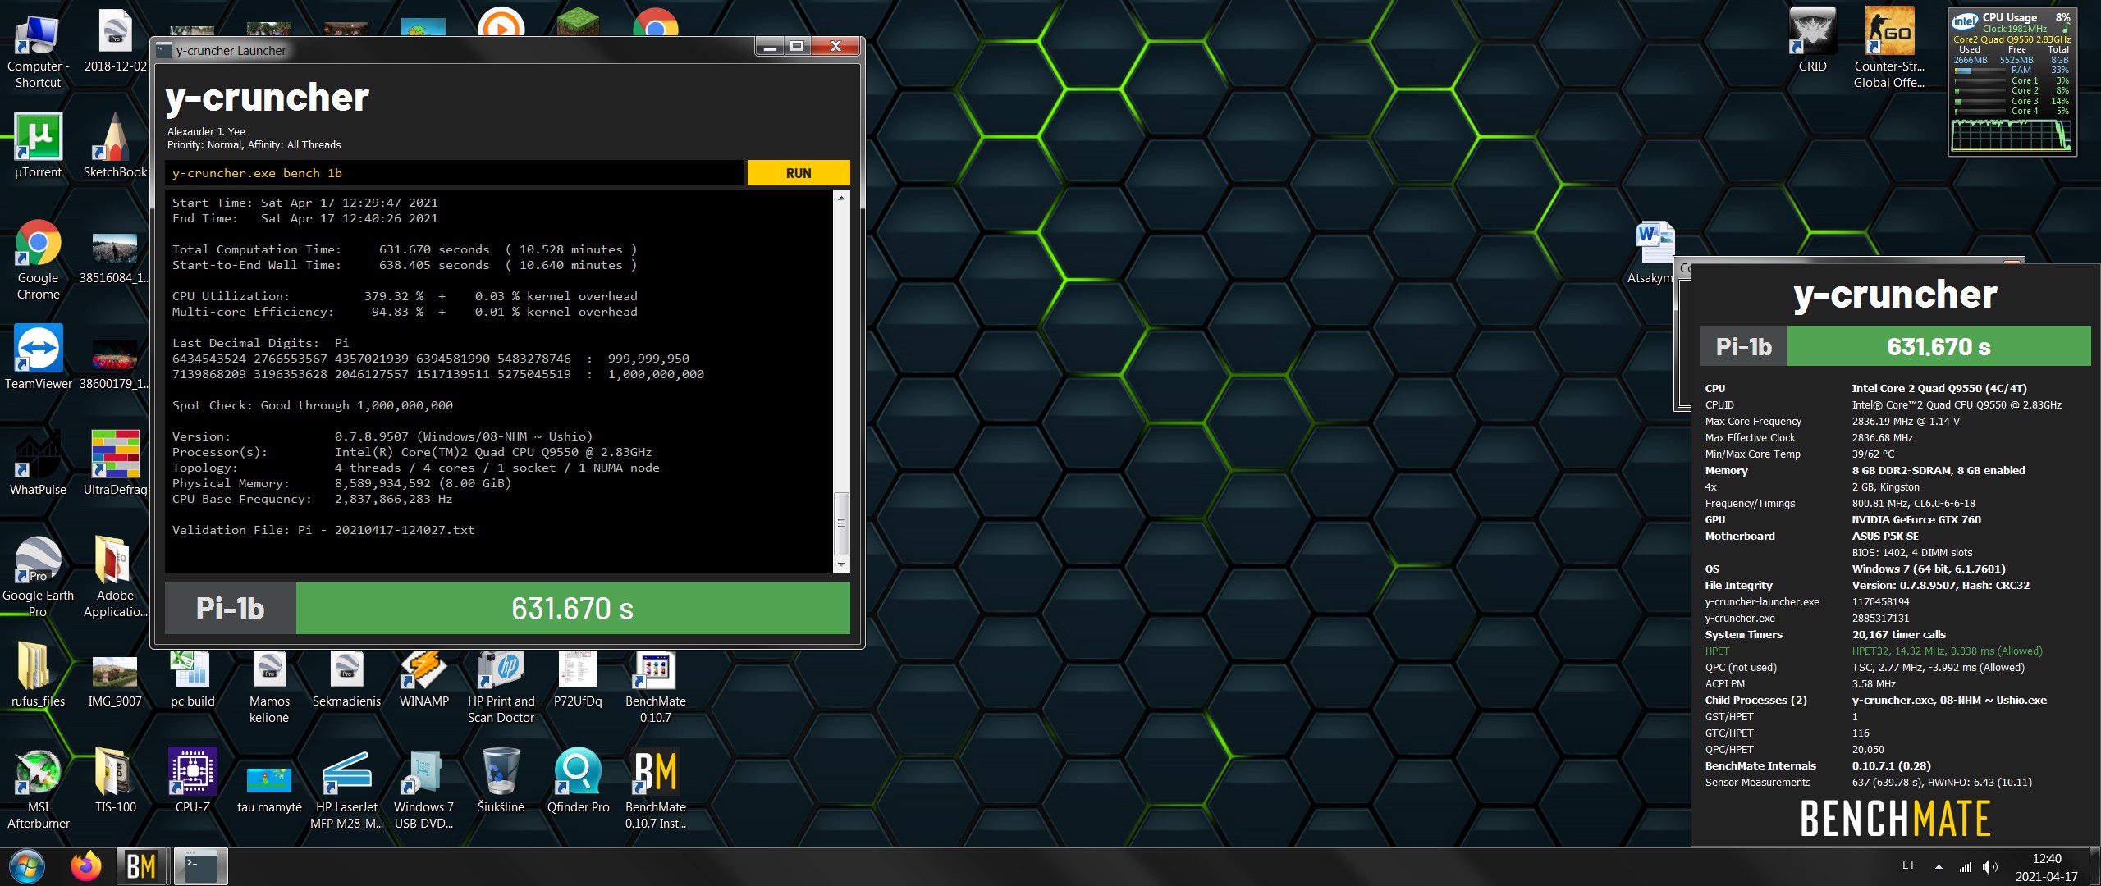Click the scroll up arrow of y-cruncher output

click(840, 198)
